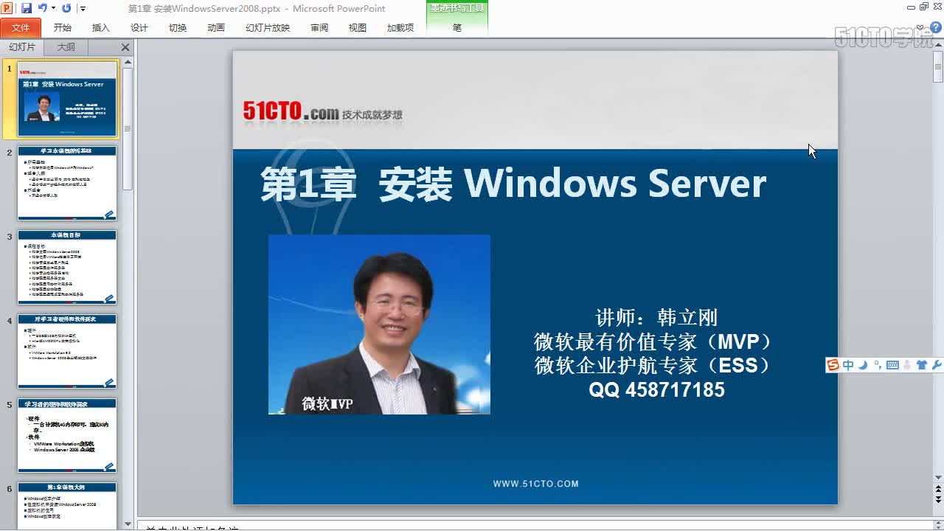The image size is (944, 531).
Task: Click the 微软最有价值专家（MVP） line
Action: point(654,341)
